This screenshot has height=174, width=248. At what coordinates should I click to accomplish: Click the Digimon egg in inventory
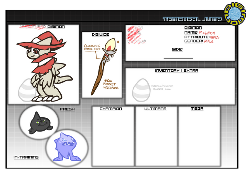click(x=141, y=90)
